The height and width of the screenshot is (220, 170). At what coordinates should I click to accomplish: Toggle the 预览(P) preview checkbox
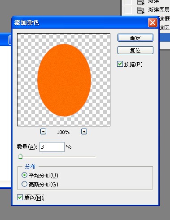[120, 64]
